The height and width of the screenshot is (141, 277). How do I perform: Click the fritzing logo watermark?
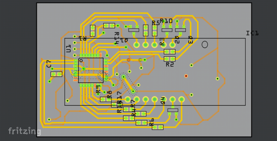[x=25, y=131]
